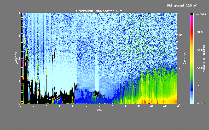Click the "1" tick on km axis

(19, 81)
